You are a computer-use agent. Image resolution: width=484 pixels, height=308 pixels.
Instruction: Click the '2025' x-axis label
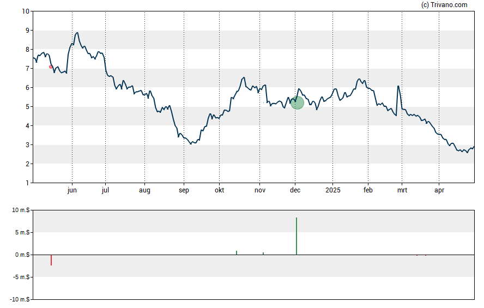pos(332,190)
